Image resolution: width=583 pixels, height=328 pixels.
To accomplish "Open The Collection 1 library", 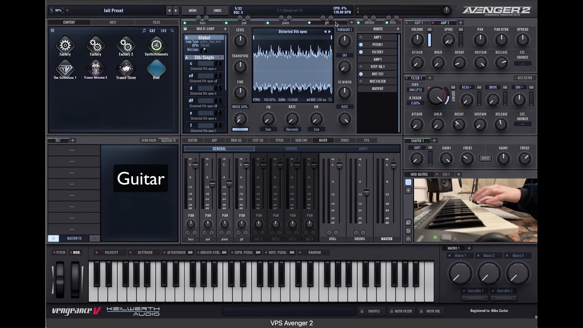I will click(65, 70).
